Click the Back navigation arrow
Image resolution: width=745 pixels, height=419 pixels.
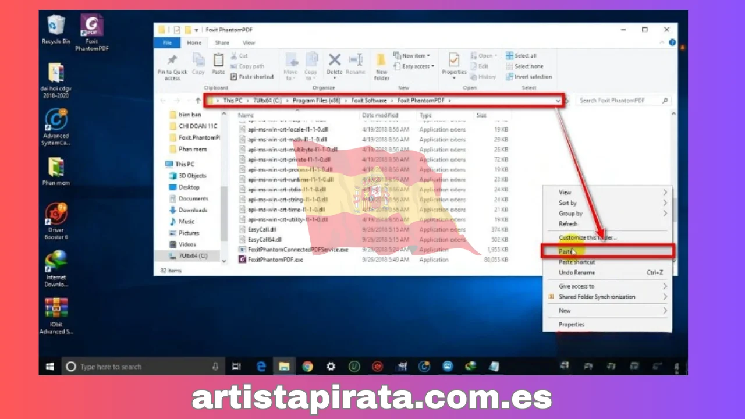(x=164, y=101)
